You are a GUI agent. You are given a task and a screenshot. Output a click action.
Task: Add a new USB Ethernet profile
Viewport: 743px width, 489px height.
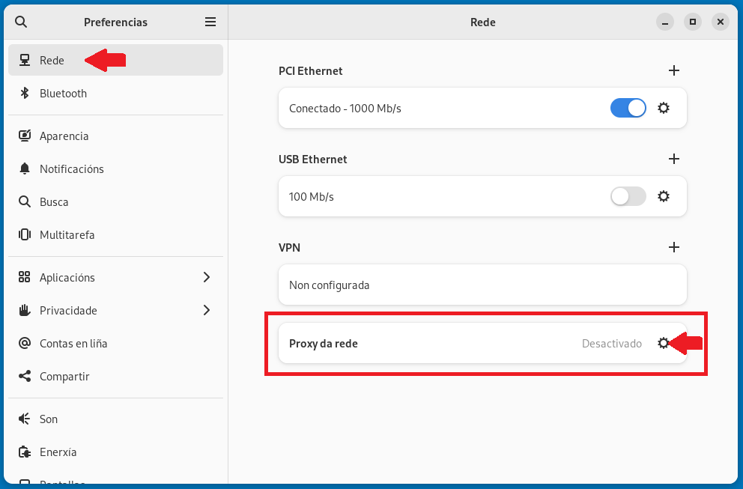tap(673, 160)
